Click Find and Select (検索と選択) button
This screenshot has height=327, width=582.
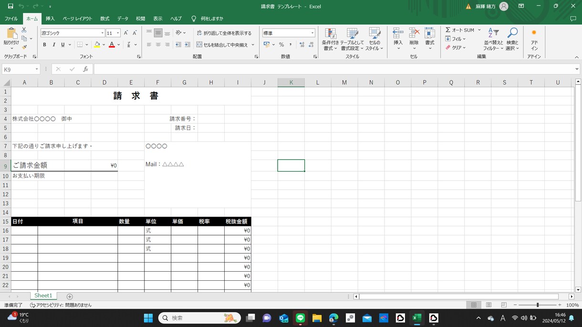coord(512,39)
